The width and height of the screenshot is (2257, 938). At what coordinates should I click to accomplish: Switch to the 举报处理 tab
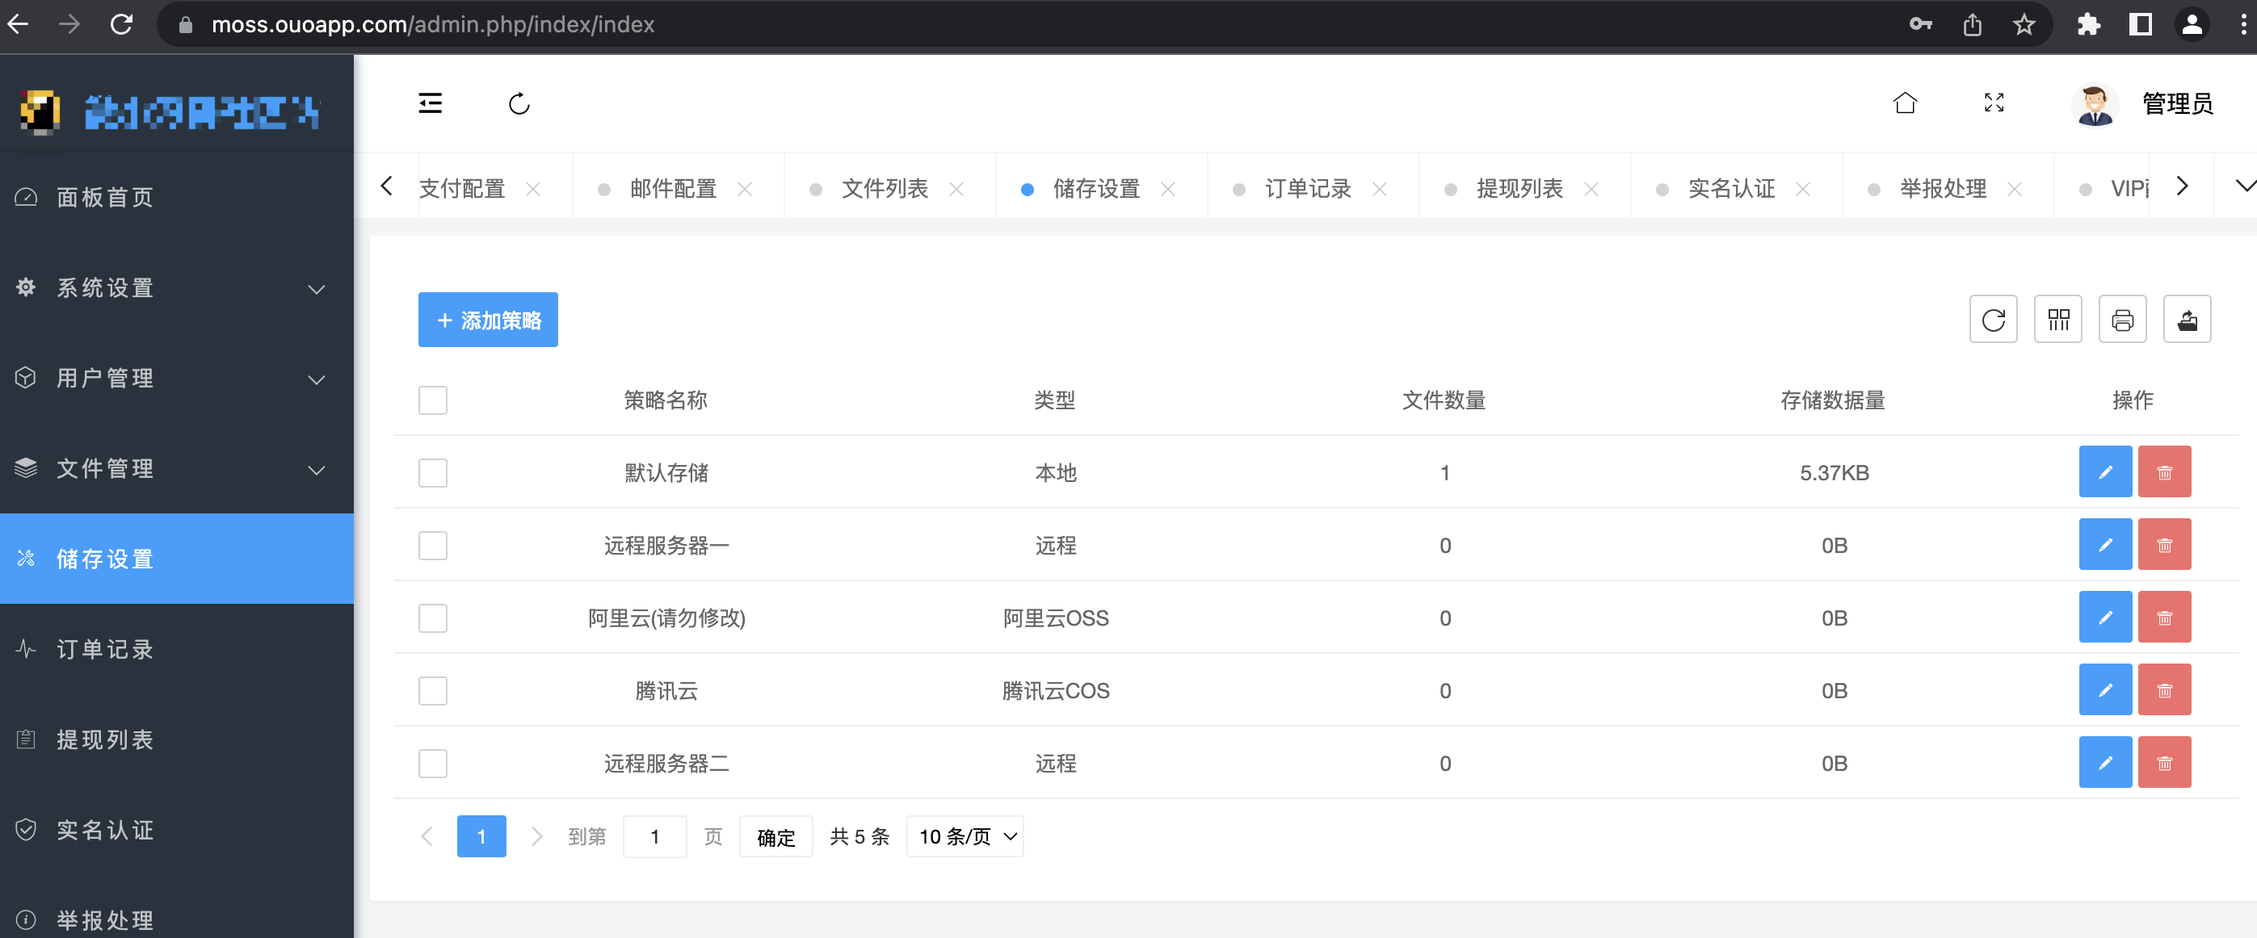(1944, 188)
